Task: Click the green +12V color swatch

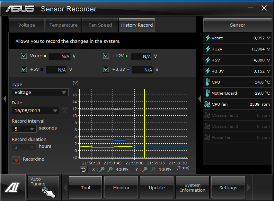Action: [126, 56]
